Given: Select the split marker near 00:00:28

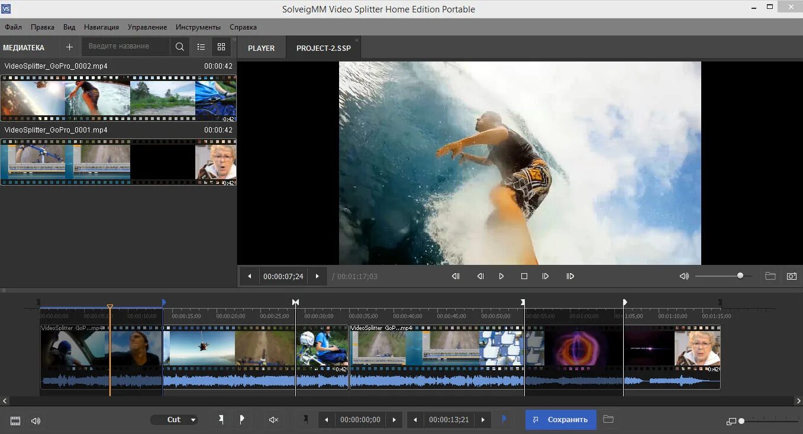Looking at the screenshot, I should point(295,302).
